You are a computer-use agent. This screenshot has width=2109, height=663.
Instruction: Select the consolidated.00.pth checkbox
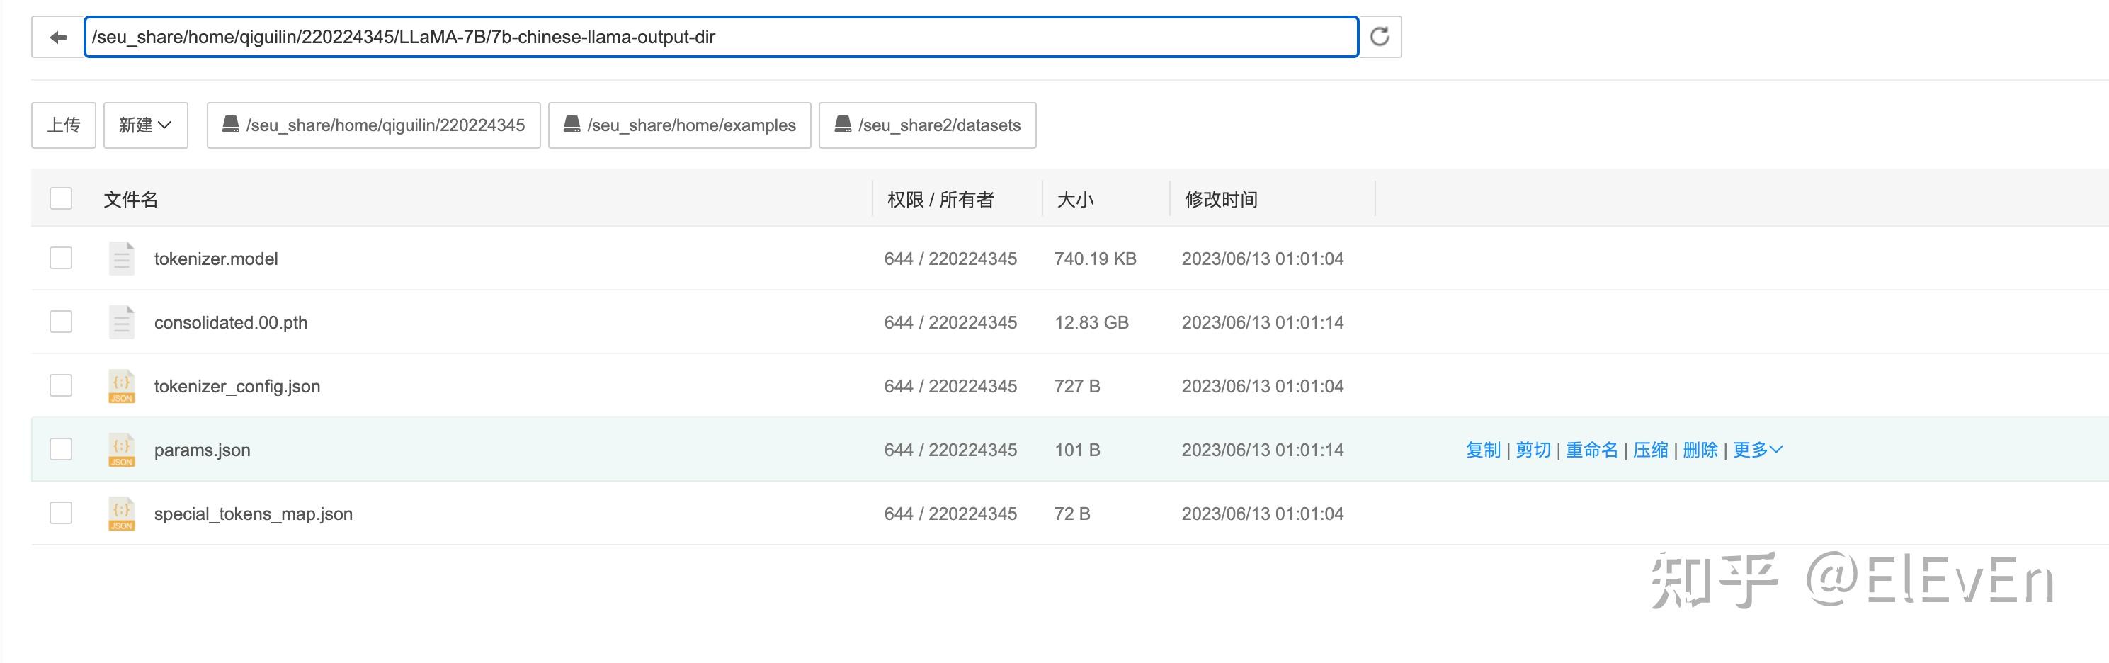(x=62, y=322)
